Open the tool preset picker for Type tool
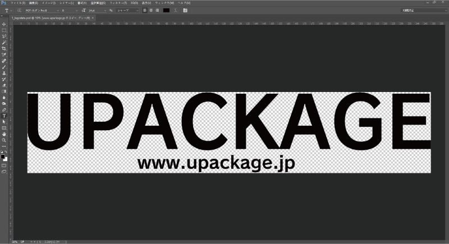449x244 pixels. coord(8,10)
